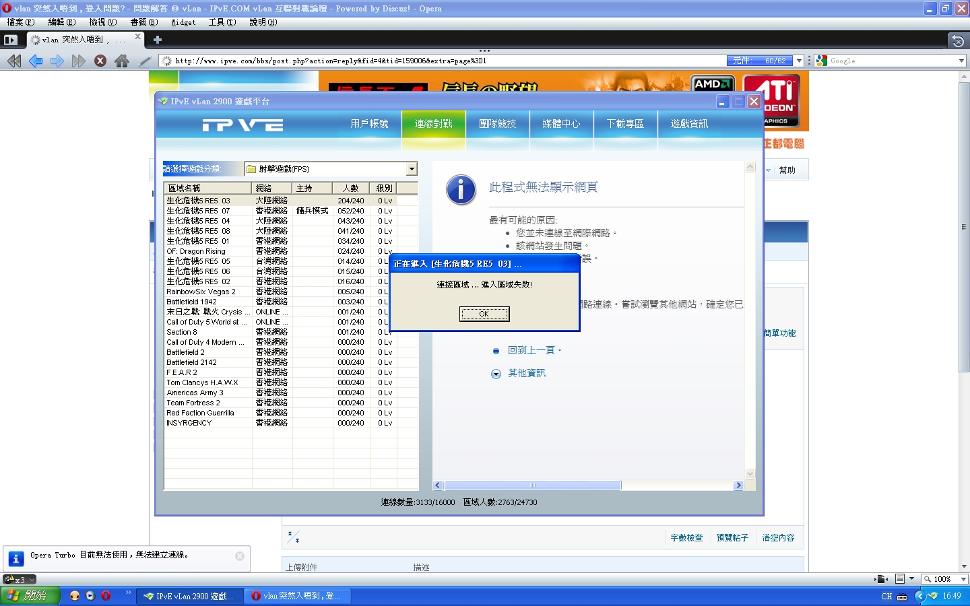The height and width of the screenshot is (606, 970).
Task: Dismiss the Opera Turbo notification
Action: 240,556
